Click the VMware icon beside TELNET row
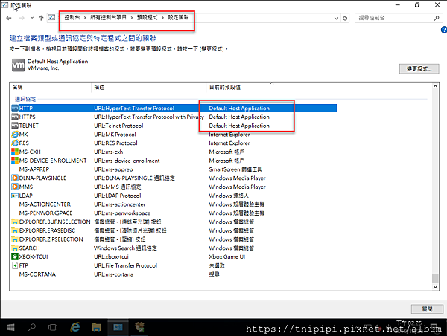The image size is (447, 336). 15,126
